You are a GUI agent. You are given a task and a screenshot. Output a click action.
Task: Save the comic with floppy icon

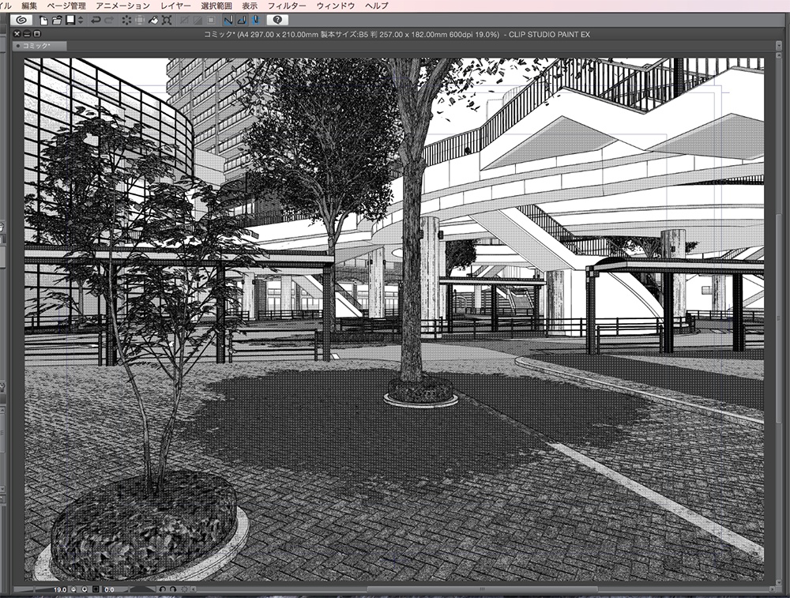(70, 21)
